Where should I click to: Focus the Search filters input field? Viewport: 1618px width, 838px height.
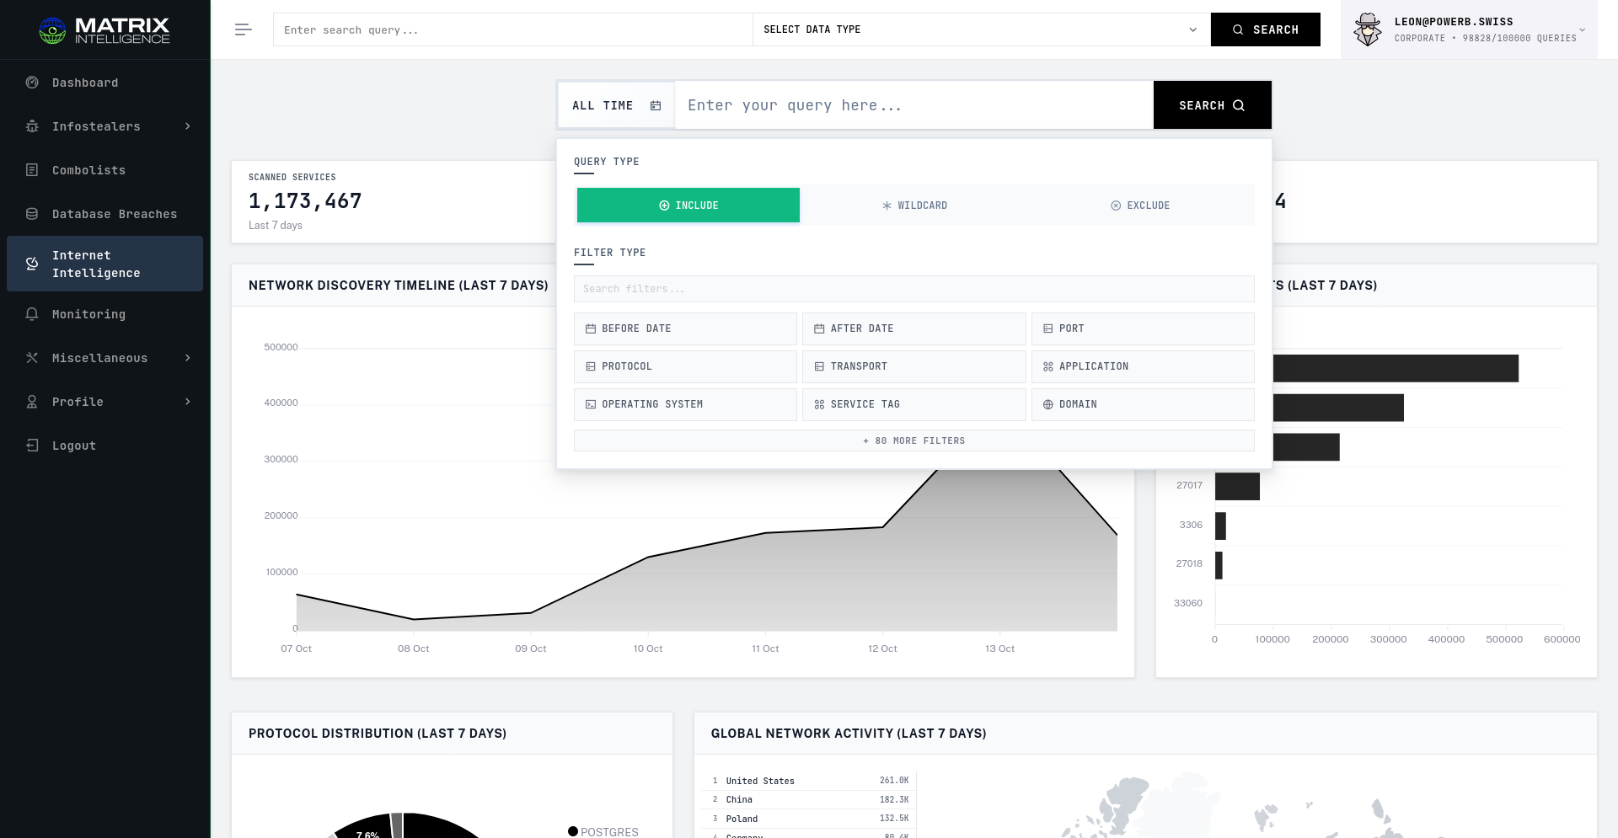913,289
